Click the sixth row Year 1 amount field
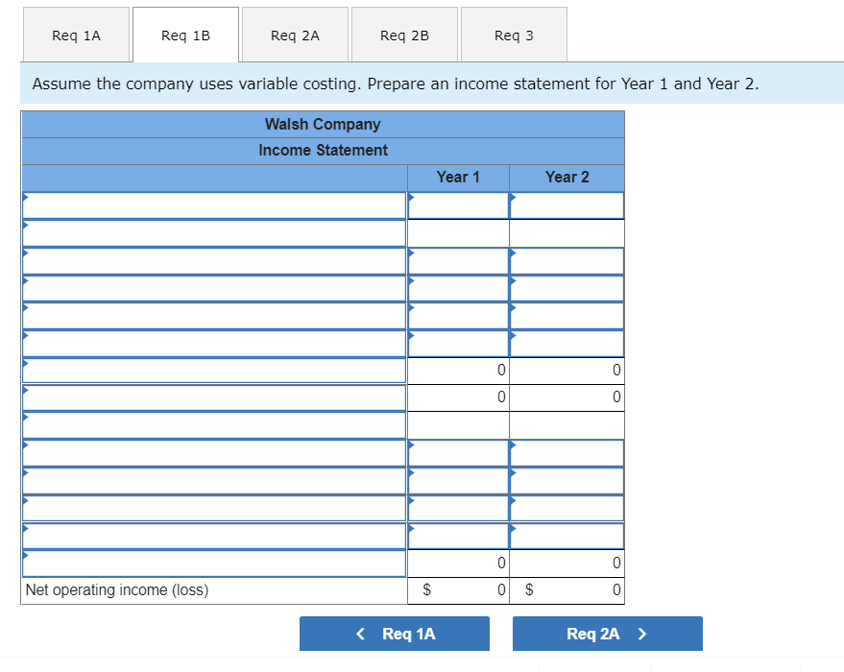This screenshot has width=844, height=672. (x=458, y=343)
